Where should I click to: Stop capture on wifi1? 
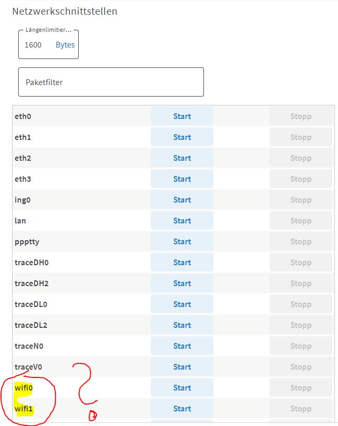301,409
